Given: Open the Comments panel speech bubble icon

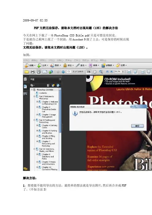Looking at the screenshot, I should point(25,169).
